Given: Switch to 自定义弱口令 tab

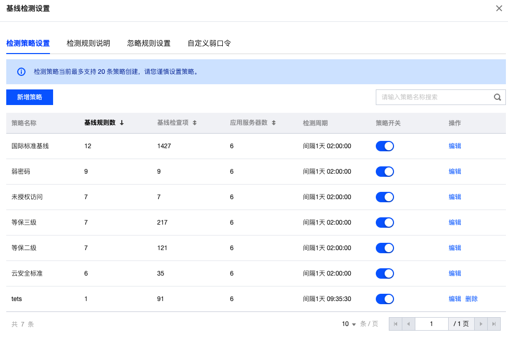Looking at the screenshot, I should (x=209, y=43).
